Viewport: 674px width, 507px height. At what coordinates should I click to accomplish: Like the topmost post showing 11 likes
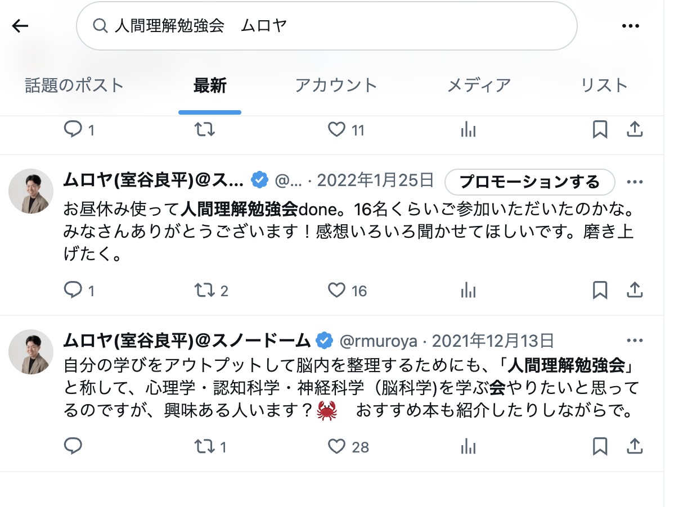[337, 129]
